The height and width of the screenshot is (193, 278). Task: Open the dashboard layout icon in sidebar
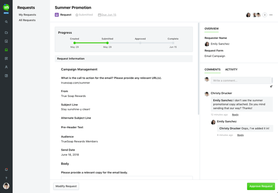coord(6,76)
